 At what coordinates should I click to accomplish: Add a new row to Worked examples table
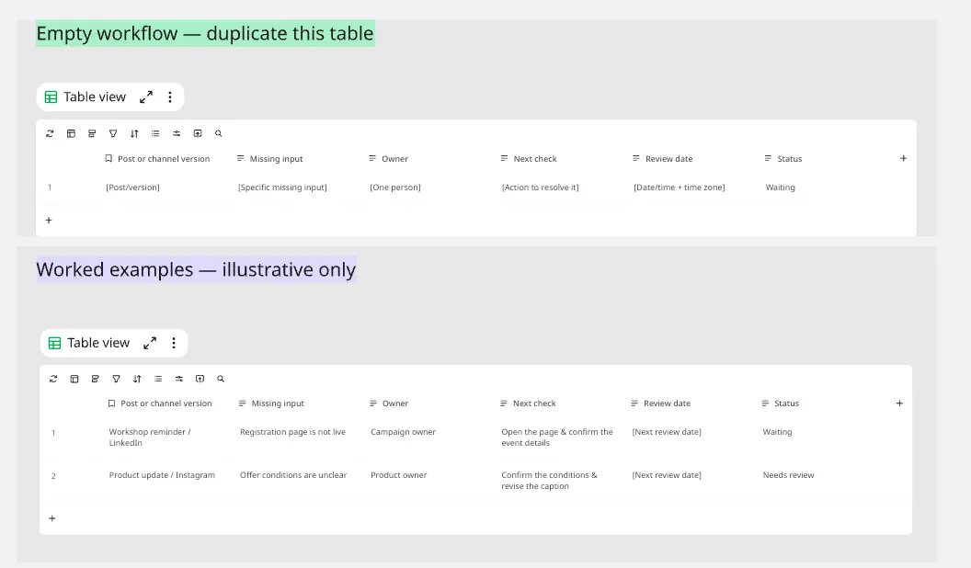coord(52,518)
